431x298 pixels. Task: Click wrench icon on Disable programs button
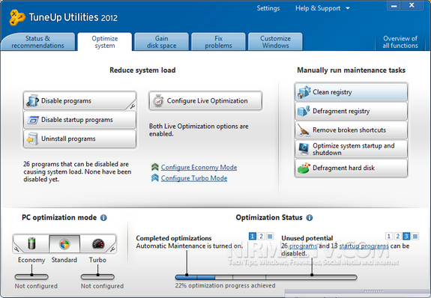[132, 106]
